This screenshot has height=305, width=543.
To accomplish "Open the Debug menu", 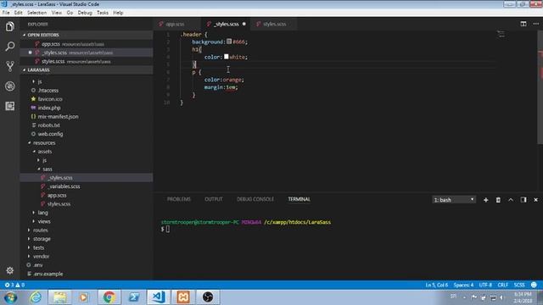I will click(85, 13).
